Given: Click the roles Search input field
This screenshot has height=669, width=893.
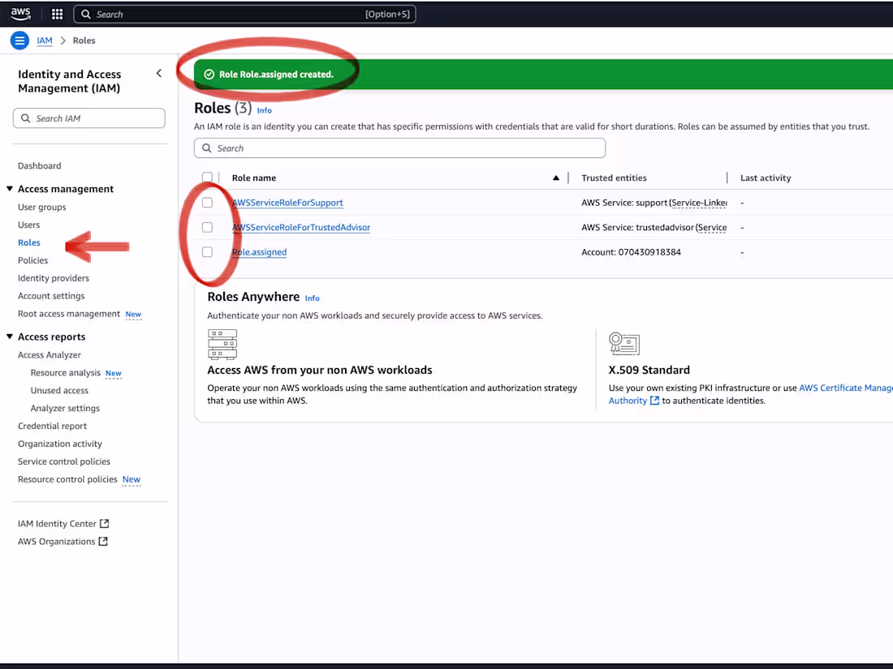Looking at the screenshot, I should coord(399,148).
